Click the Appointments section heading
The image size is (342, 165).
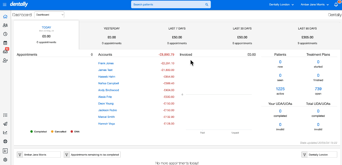coord(27,54)
